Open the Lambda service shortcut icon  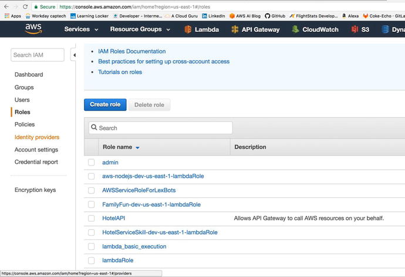point(188,29)
